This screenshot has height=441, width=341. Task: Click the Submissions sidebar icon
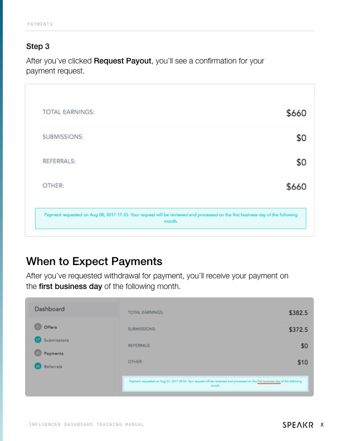(38, 340)
